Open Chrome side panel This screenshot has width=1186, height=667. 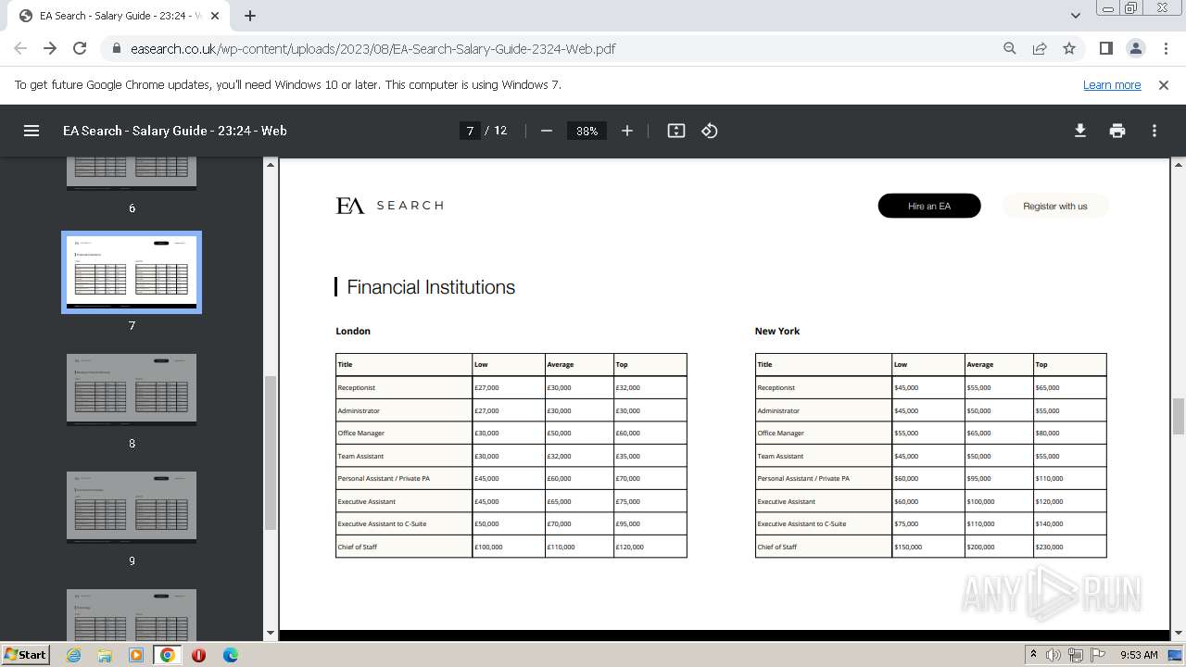(1105, 48)
